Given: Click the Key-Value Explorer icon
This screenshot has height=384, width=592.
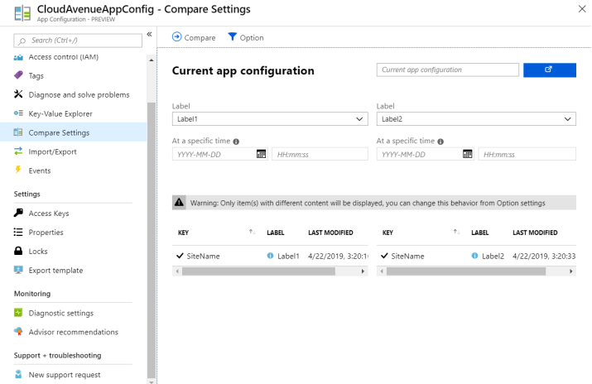Looking at the screenshot, I should [18, 113].
